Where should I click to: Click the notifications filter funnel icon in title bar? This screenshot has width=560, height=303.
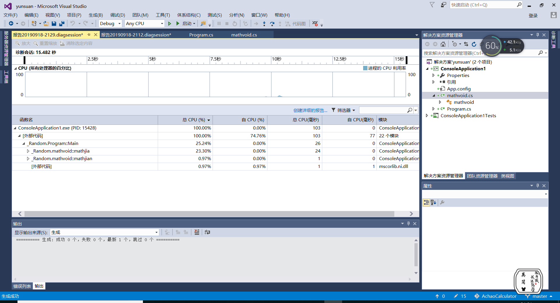coord(432,5)
